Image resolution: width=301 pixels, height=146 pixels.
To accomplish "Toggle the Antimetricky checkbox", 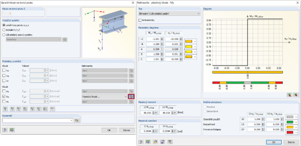I will pos(140,20).
